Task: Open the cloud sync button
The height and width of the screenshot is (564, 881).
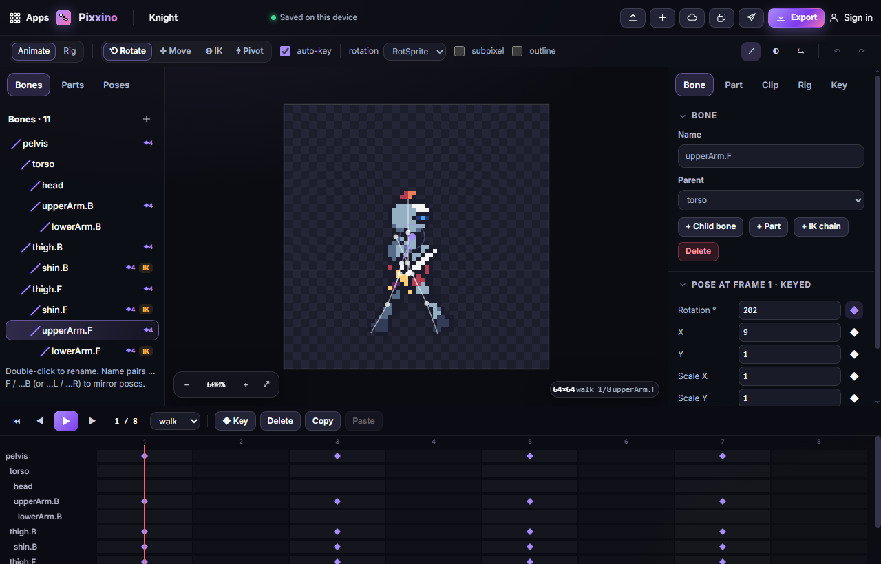Action: 692,18
